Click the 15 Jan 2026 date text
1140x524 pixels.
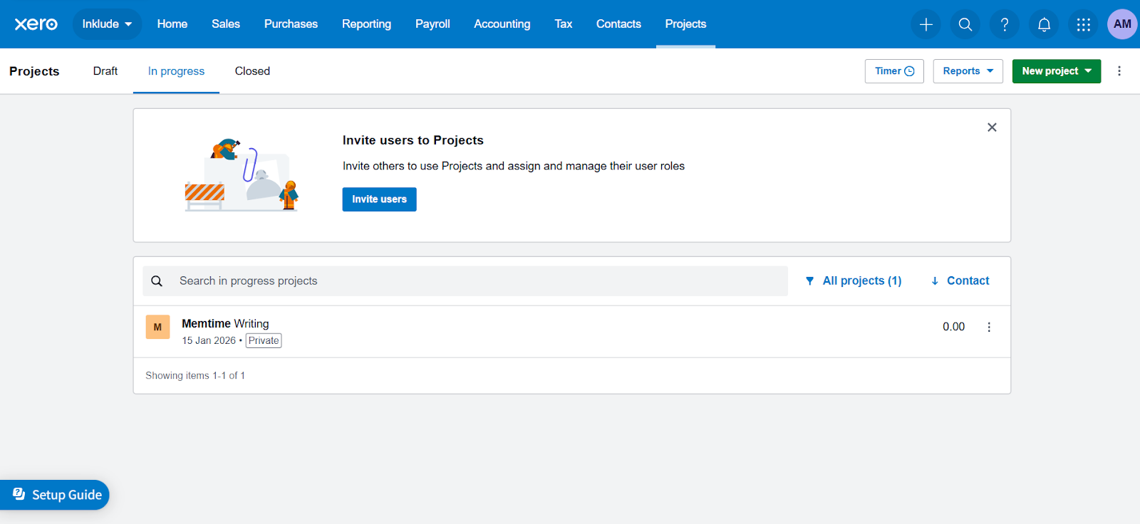tap(209, 341)
